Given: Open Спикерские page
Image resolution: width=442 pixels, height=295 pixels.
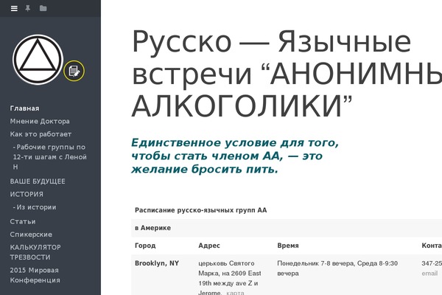Looking at the screenshot, I should coord(31,235).
